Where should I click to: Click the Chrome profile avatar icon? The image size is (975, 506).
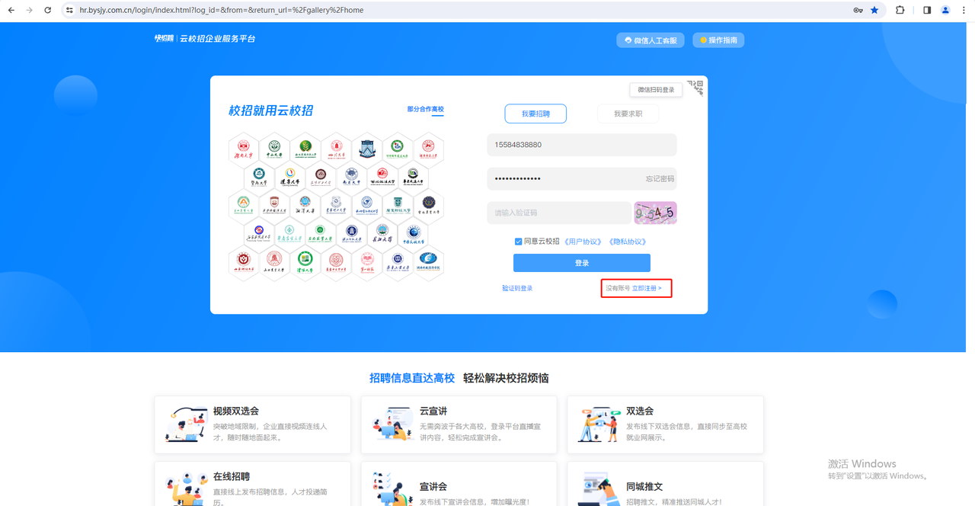[x=946, y=10]
